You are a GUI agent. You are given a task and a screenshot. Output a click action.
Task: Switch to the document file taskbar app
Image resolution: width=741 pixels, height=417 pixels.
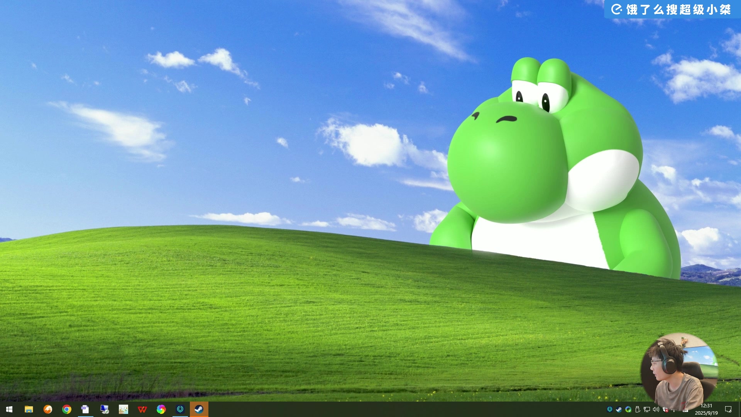coord(85,409)
